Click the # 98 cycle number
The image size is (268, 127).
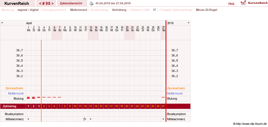pyautogui.click(x=46, y=4)
